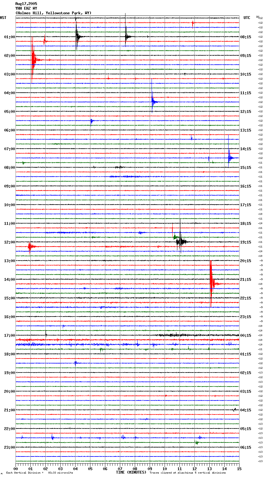
Task: Click the 18:15 UTC time label
Action: 246,224
